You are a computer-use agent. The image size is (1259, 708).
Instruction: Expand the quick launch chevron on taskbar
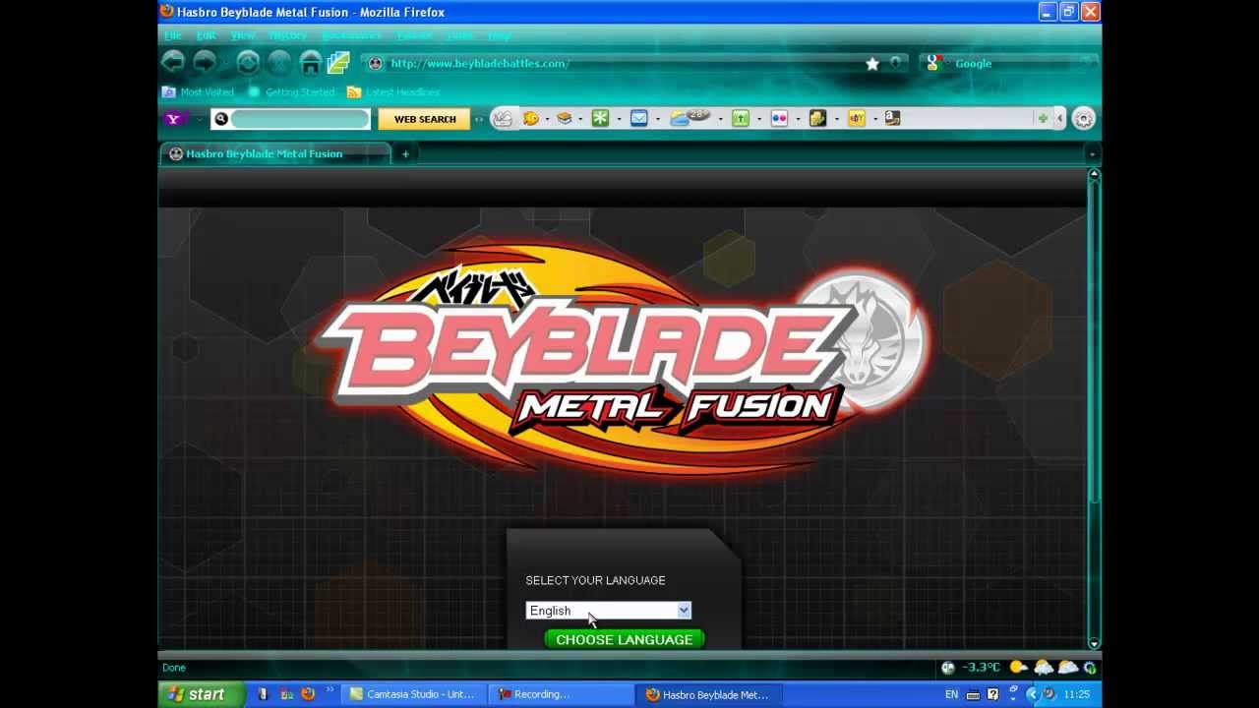330,689
